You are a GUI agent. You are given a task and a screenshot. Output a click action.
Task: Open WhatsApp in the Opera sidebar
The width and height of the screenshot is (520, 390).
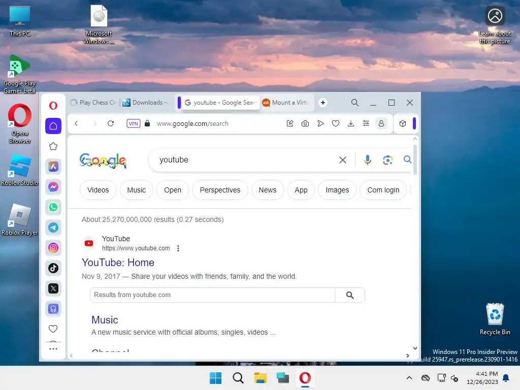coord(53,207)
